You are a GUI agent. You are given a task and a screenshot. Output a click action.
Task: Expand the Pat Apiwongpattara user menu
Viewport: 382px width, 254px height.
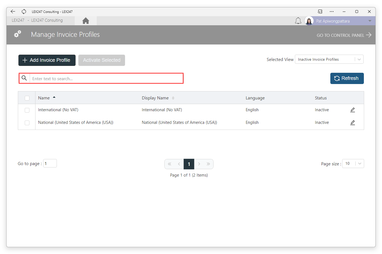click(x=370, y=21)
